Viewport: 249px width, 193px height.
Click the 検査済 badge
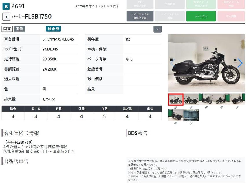[x=53, y=29]
